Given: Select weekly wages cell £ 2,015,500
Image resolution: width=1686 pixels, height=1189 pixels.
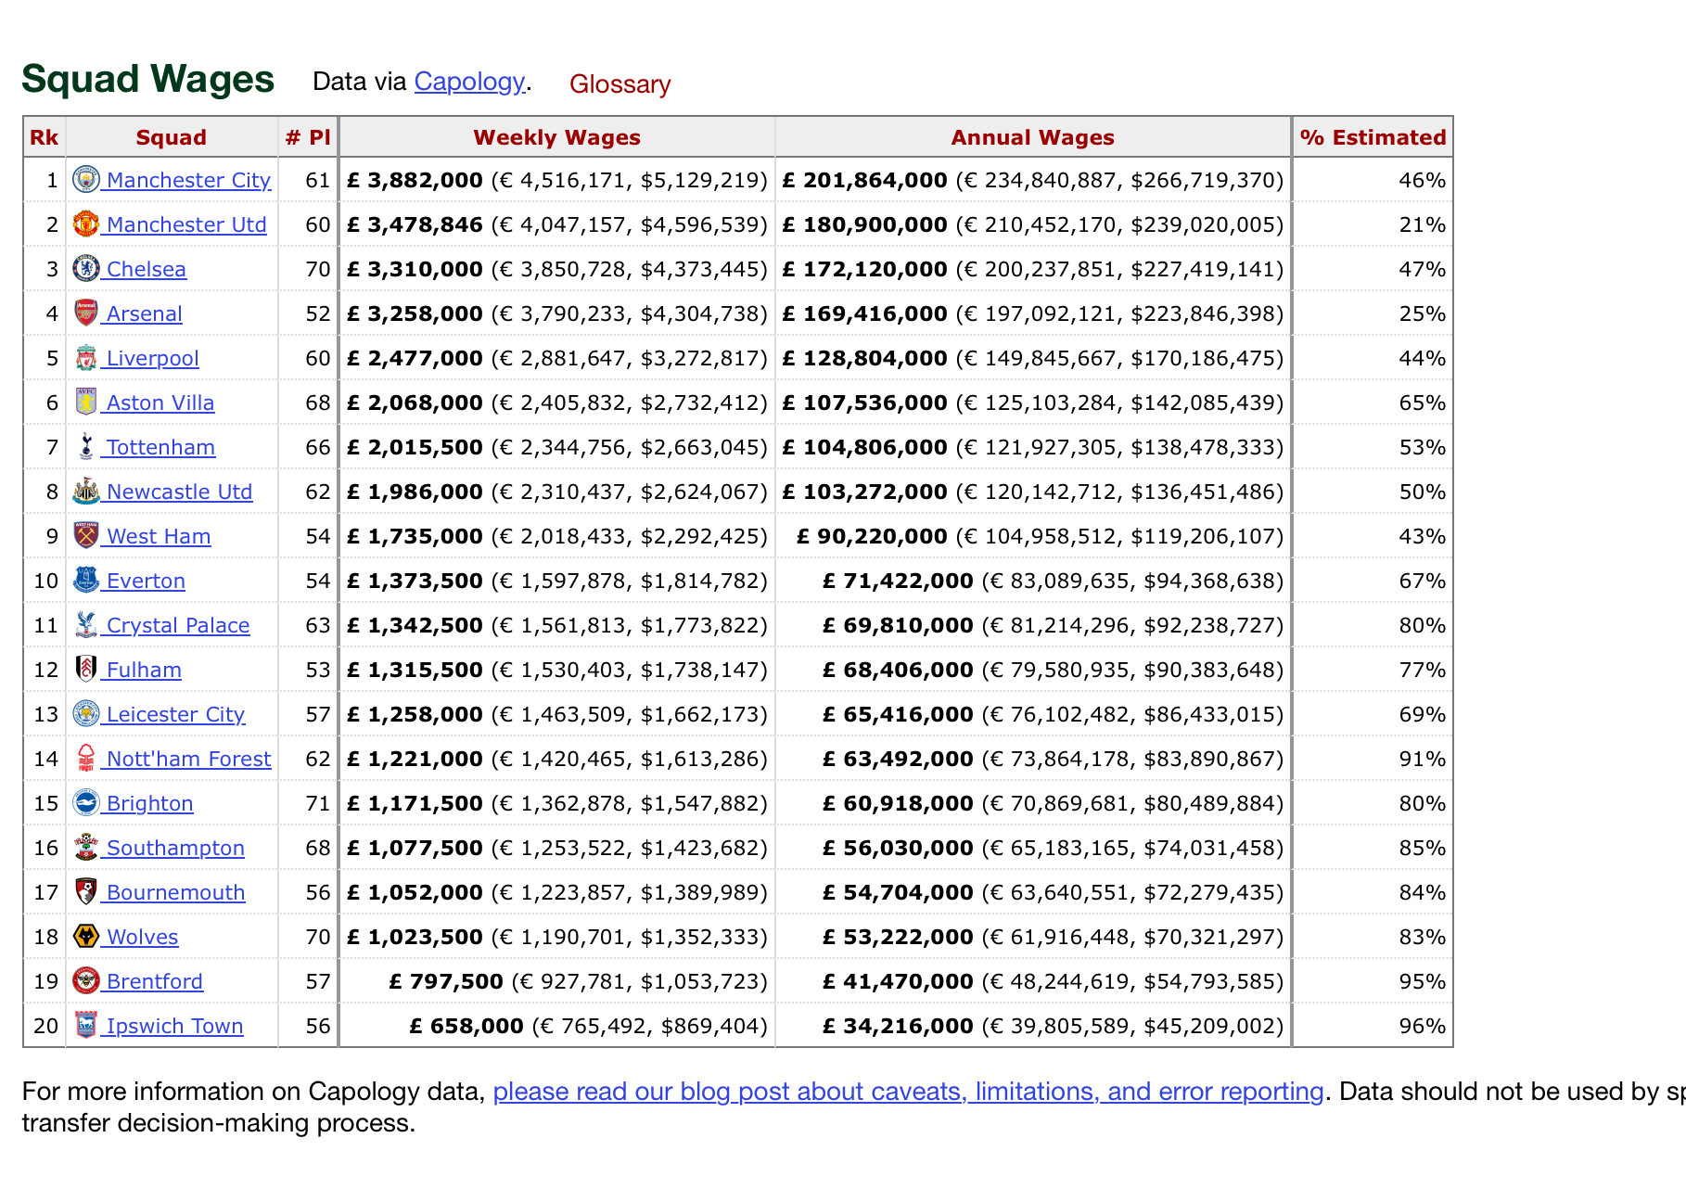Looking at the screenshot, I should tap(556, 447).
